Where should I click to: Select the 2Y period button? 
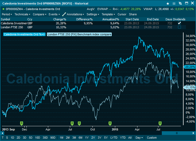[x=93, y=138]
